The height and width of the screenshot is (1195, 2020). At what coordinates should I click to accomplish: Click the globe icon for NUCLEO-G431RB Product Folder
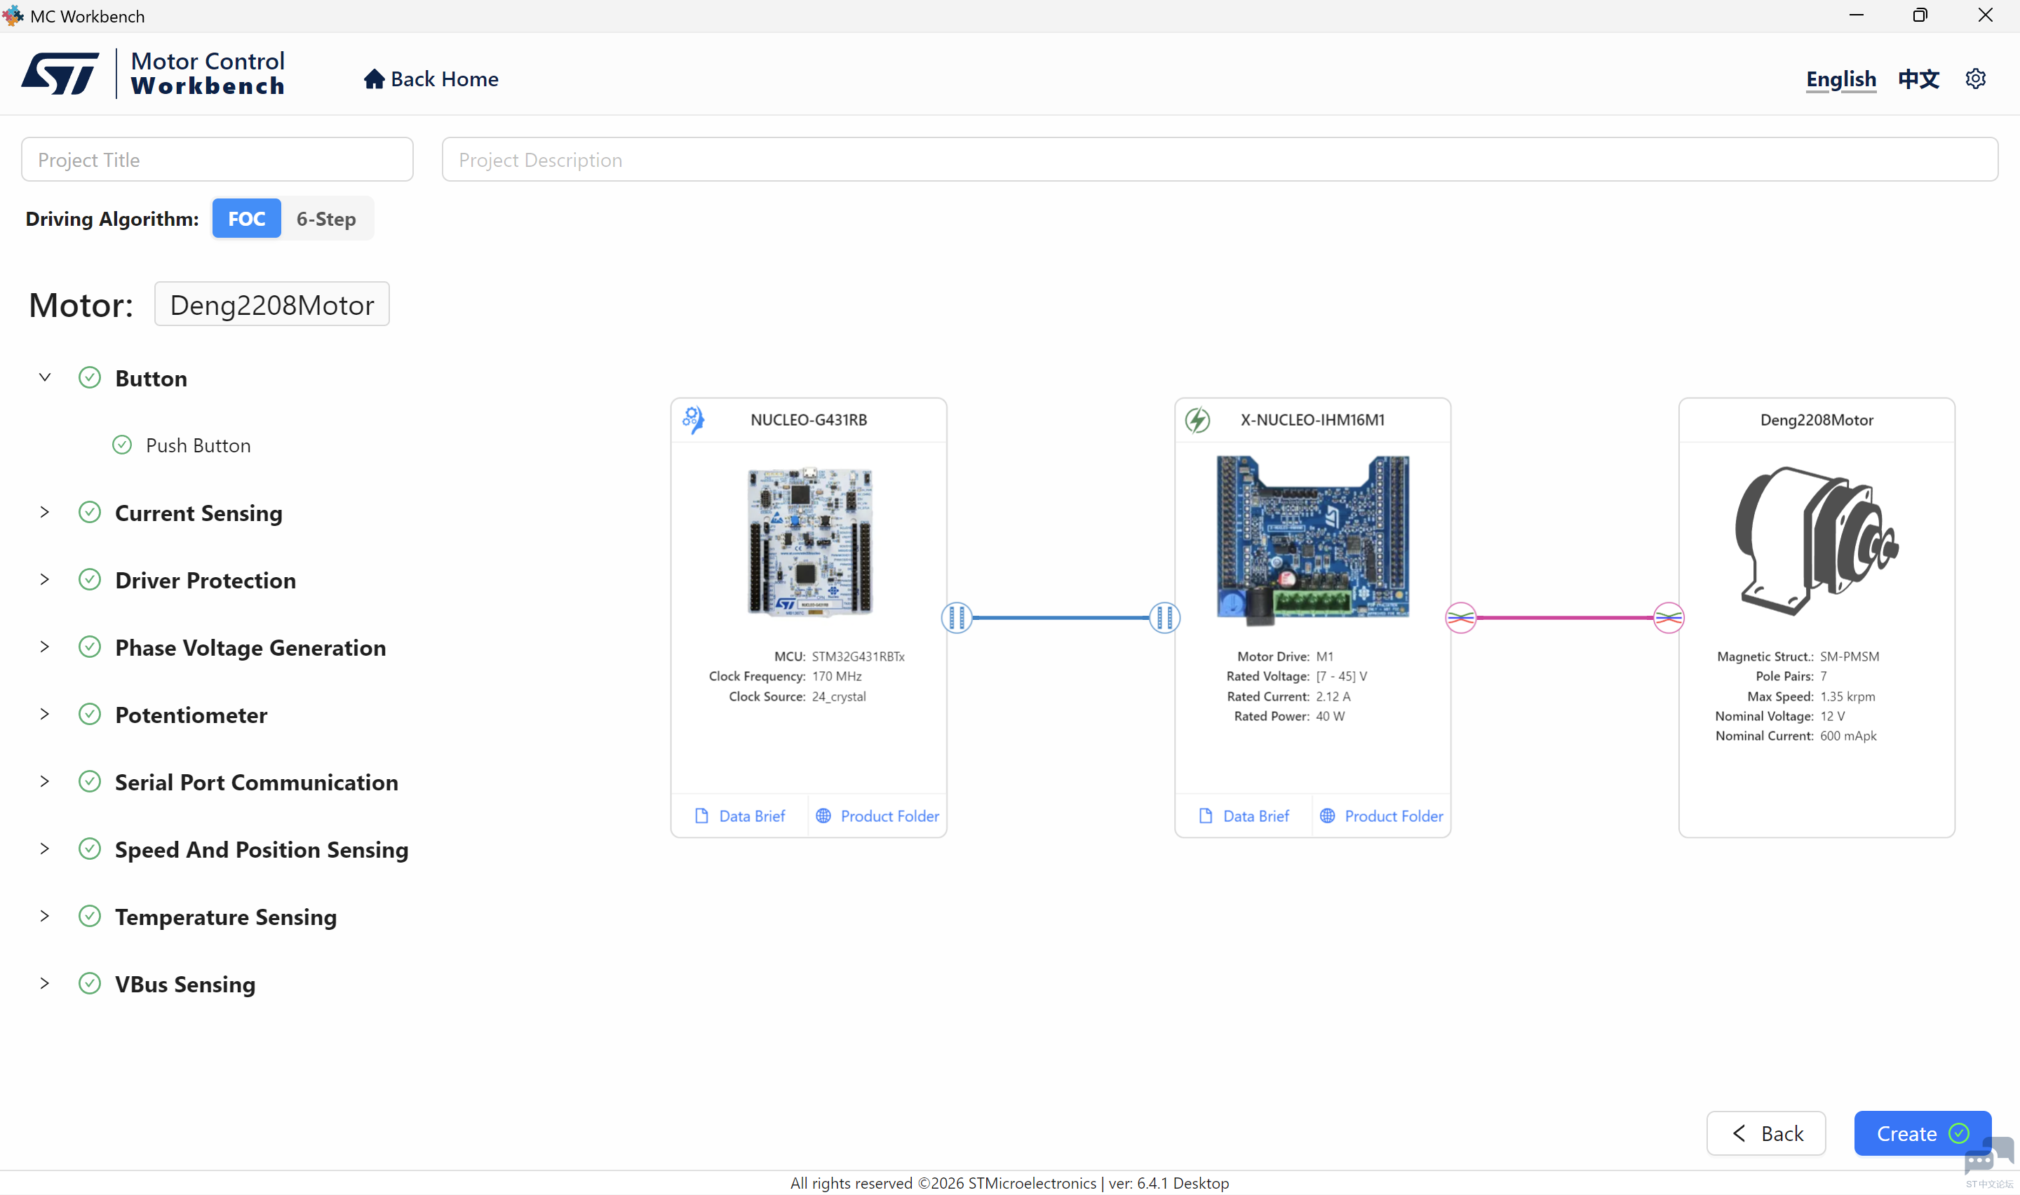click(x=823, y=816)
